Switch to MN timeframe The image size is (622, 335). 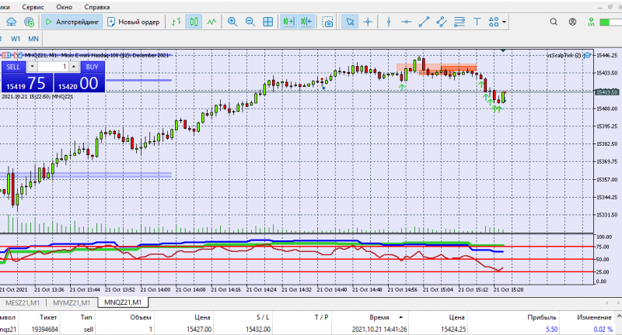tap(33, 39)
